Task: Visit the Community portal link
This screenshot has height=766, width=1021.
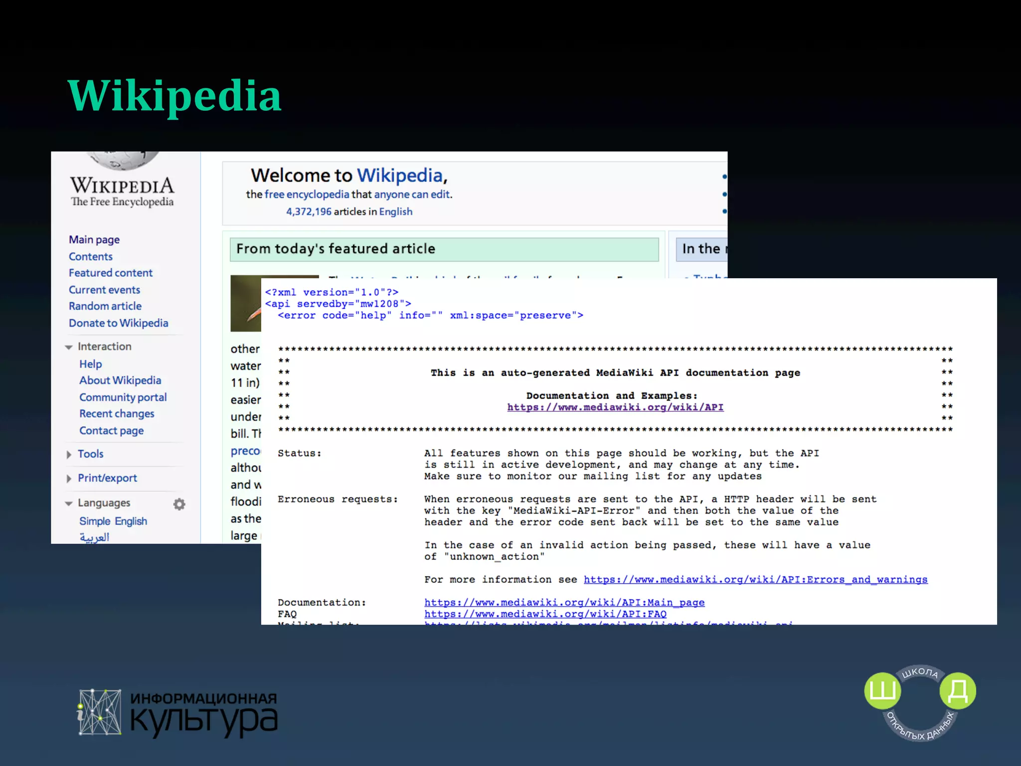Action: click(123, 397)
